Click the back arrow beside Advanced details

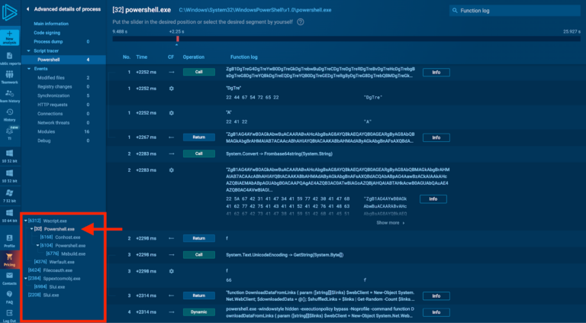click(28, 10)
